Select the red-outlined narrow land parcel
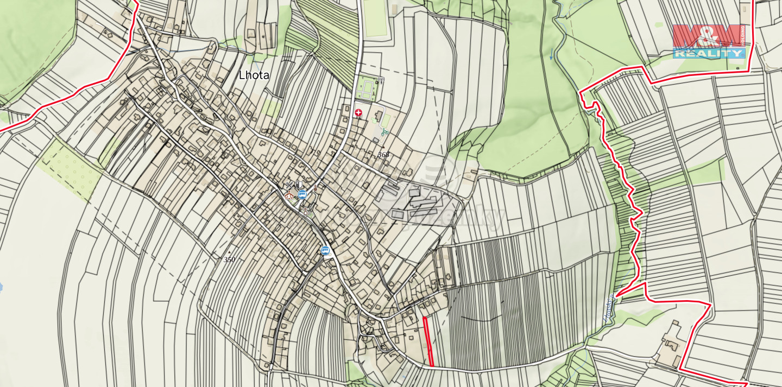Viewport: 782px width, 387px height. [x=428, y=341]
